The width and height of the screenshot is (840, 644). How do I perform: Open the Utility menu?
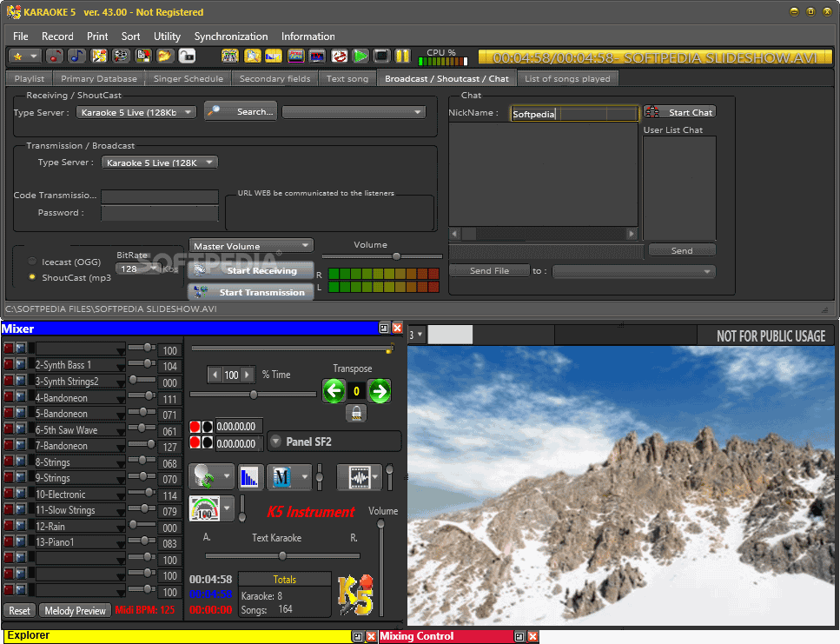pos(167,37)
